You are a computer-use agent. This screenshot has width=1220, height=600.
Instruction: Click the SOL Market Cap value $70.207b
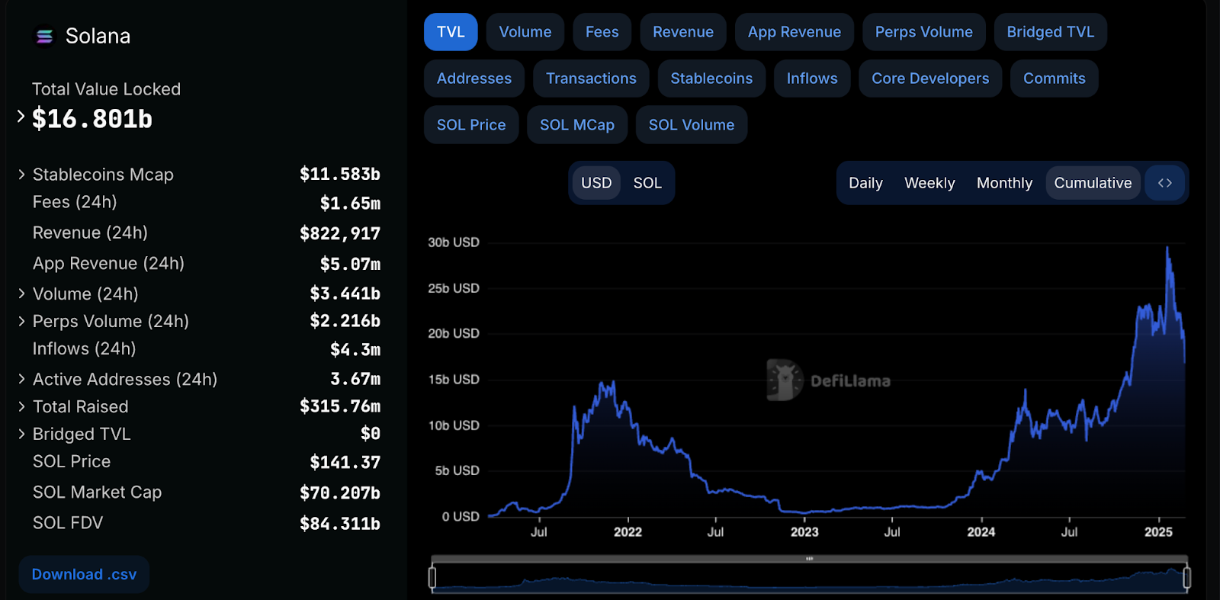click(340, 493)
